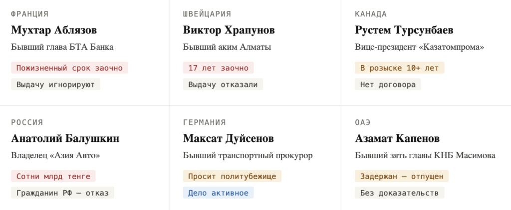
Task: Select the Выдачу игнорируют tag
Action: [x=55, y=84]
